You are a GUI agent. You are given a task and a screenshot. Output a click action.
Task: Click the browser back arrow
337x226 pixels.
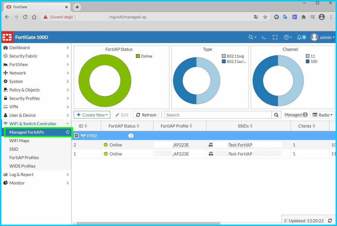(7, 17)
